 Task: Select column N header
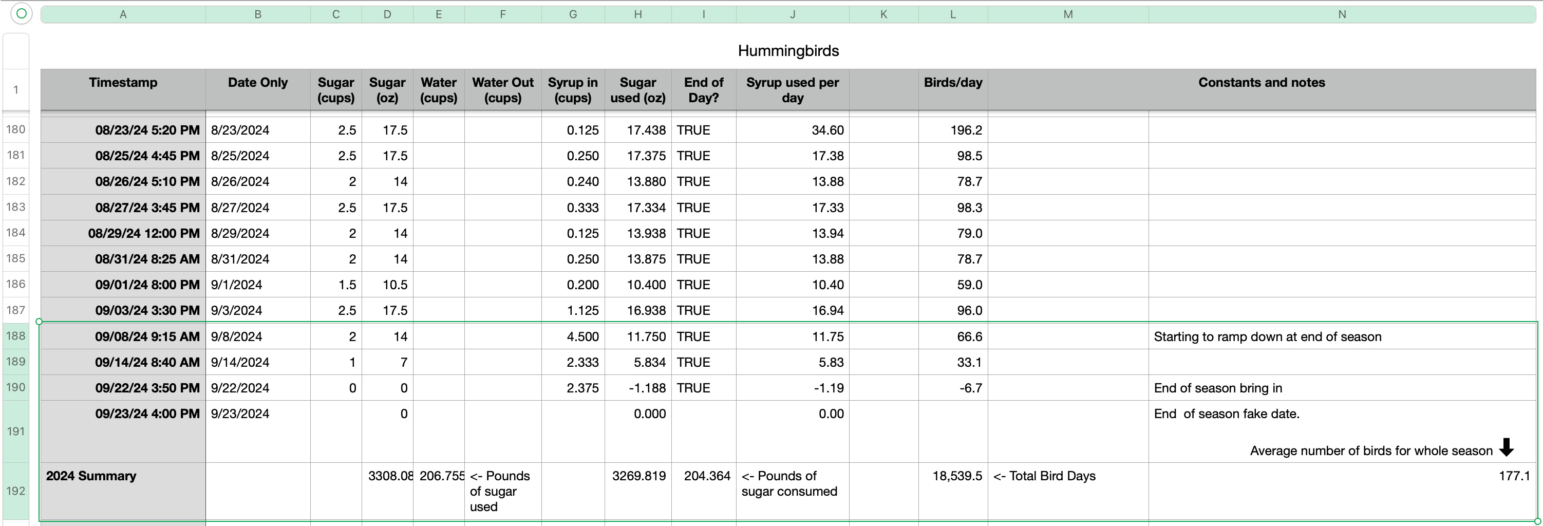pyautogui.click(x=1342, y=14)
